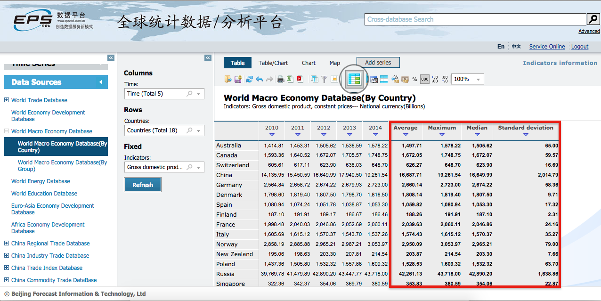Image resolution: width=601 pixels, height=301 pixels.
Task: Open Africa Economy Development Database
Action: (48, 228)
